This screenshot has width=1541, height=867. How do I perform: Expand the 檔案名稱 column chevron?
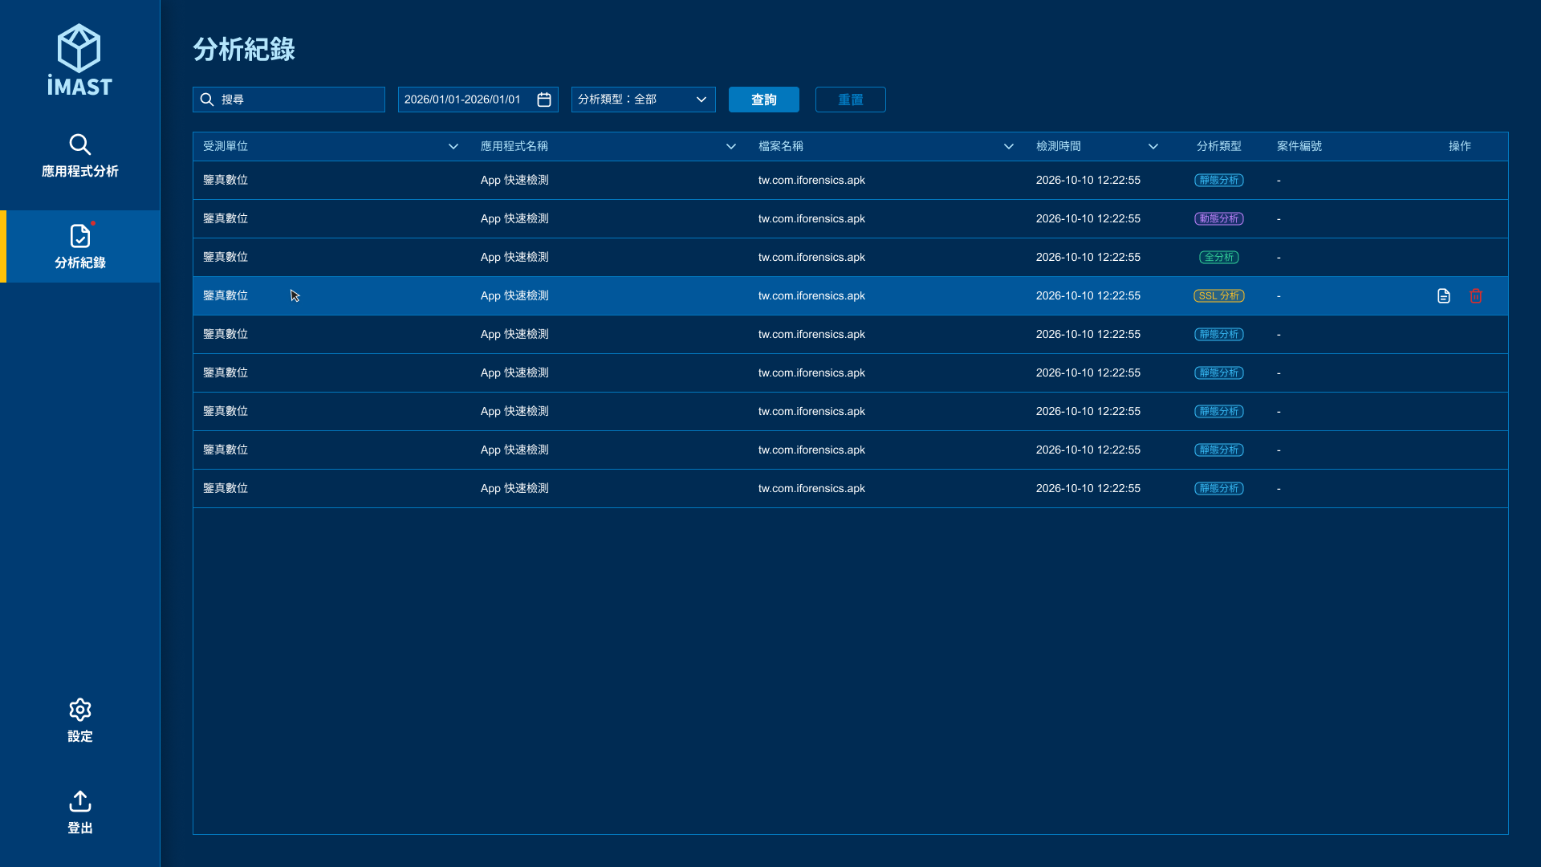point(1009,146)
